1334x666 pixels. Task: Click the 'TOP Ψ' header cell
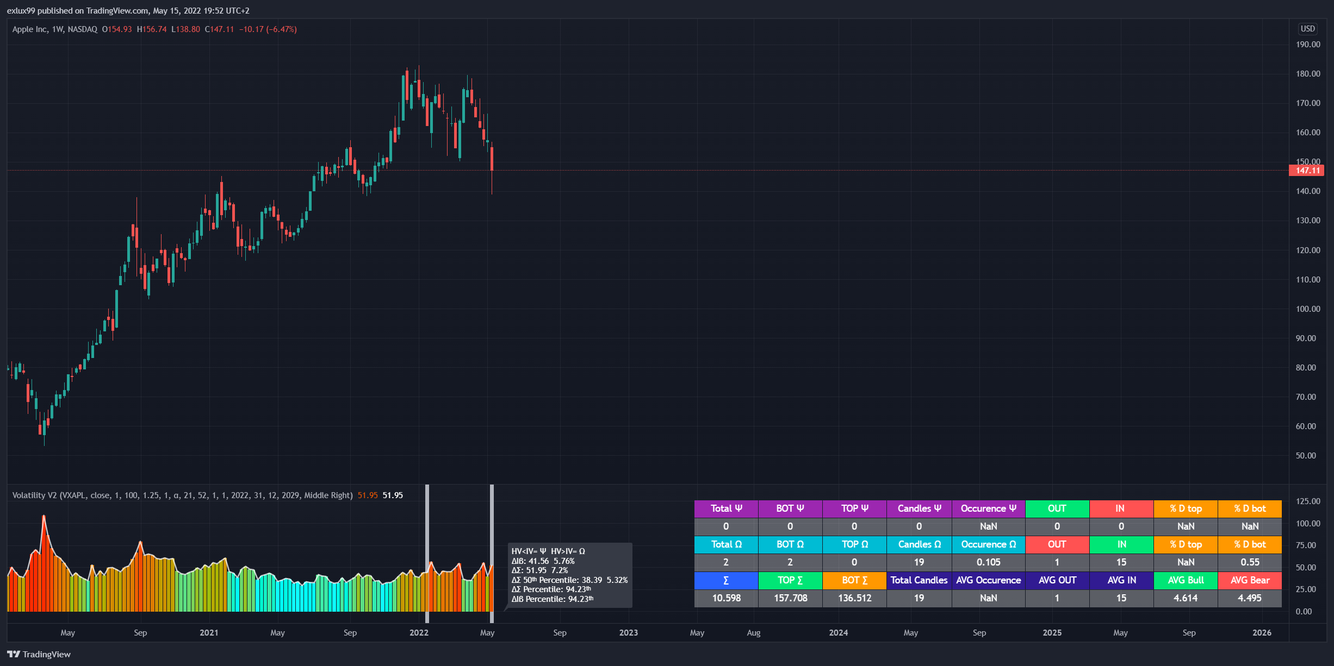(x=854, y=508)
